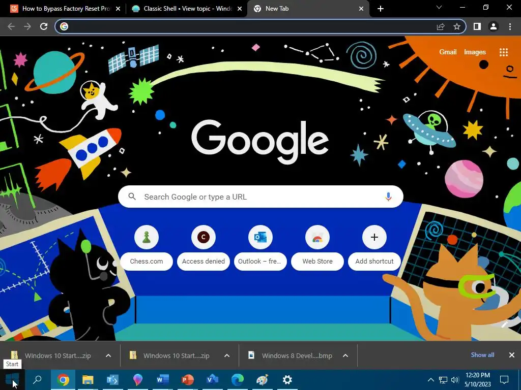Open the Windows Start menu

12,380
